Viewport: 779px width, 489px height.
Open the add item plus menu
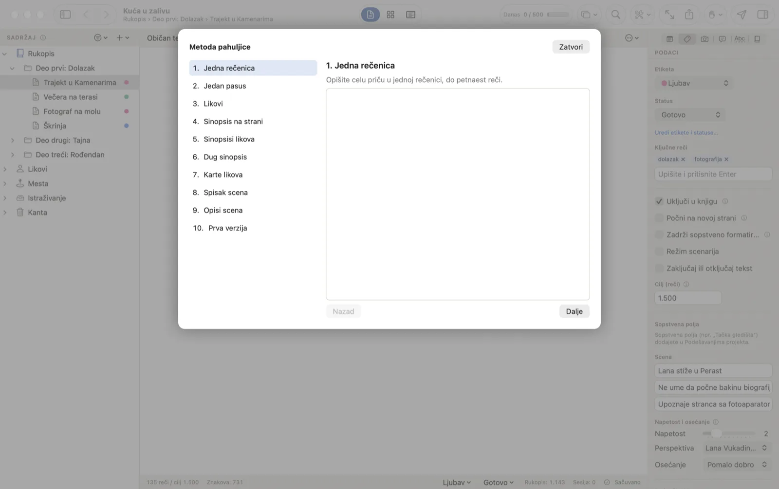123,37
